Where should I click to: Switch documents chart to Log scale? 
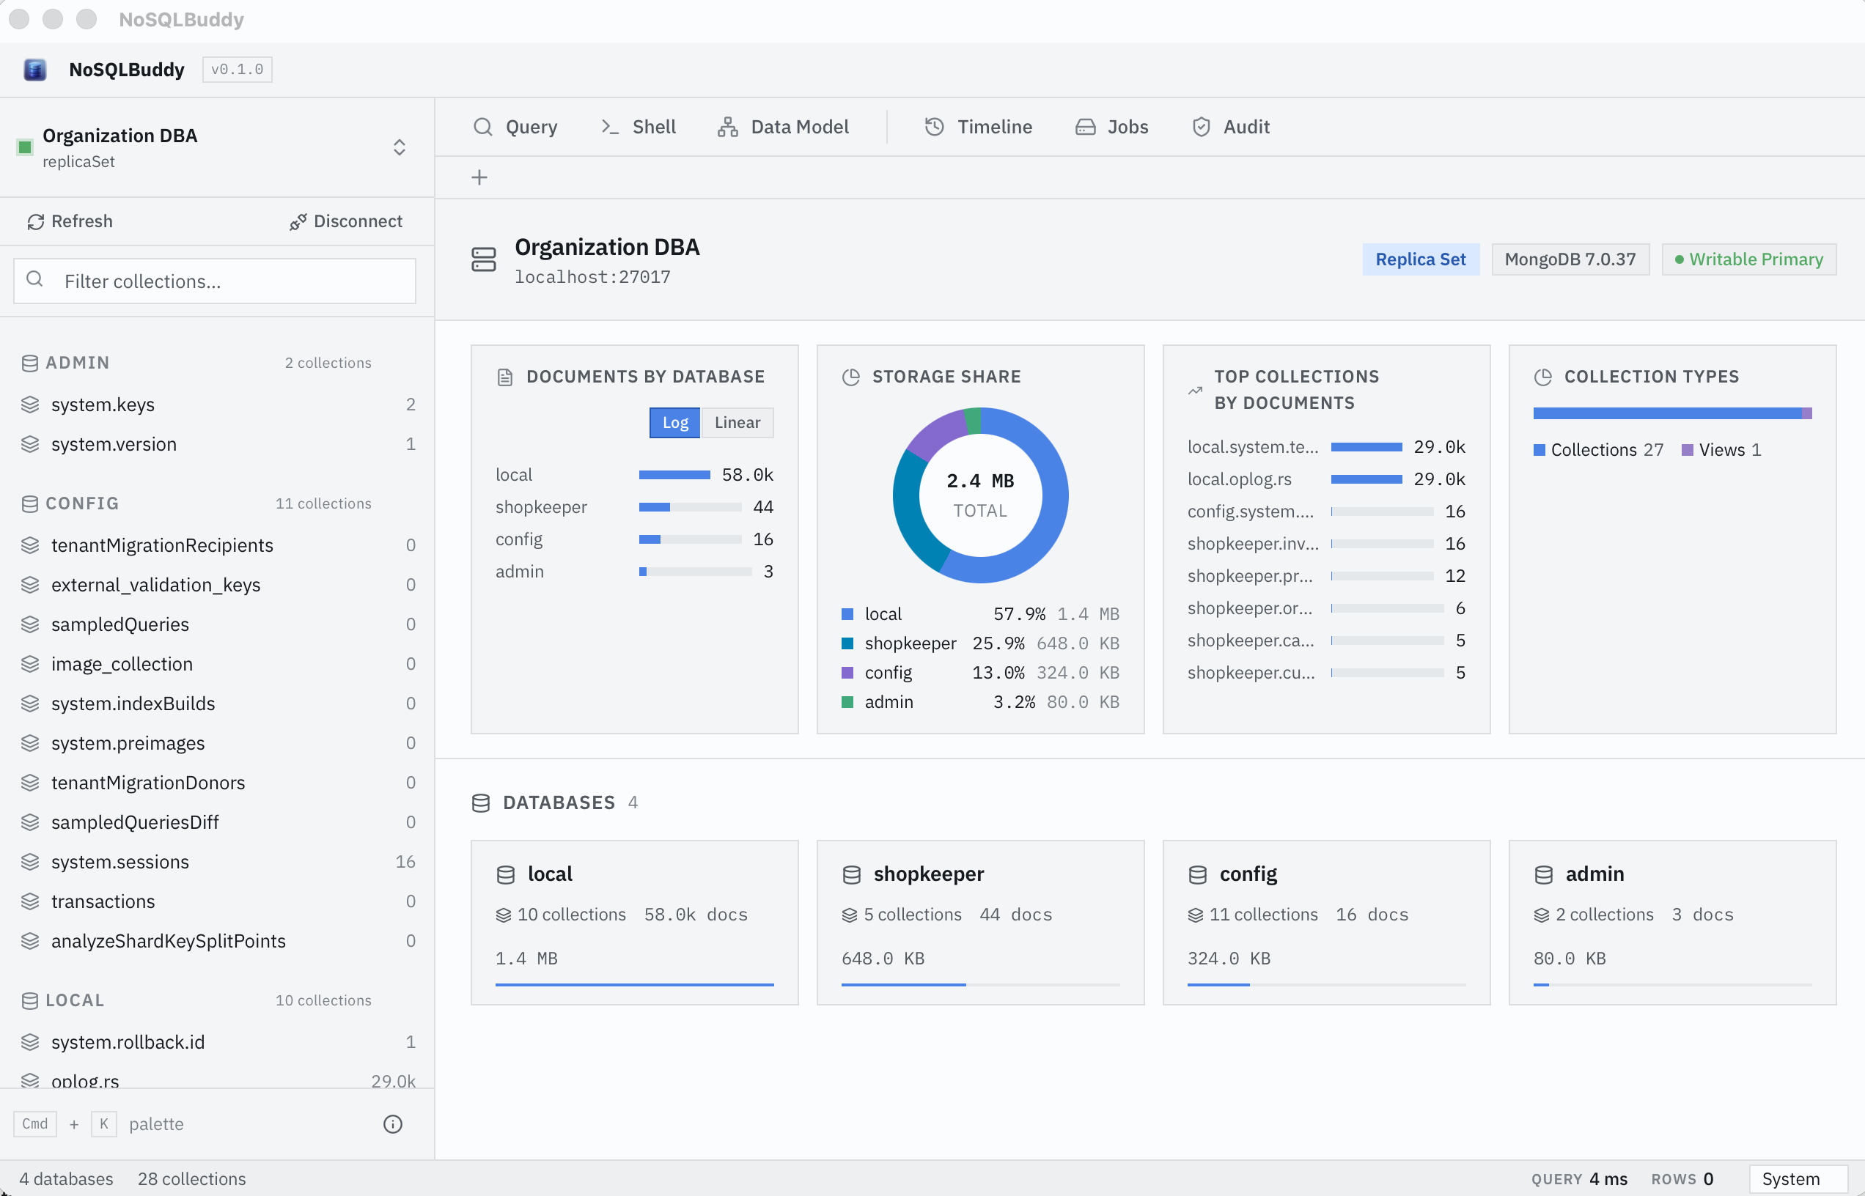pyautogui.click(x=675, y=422)
